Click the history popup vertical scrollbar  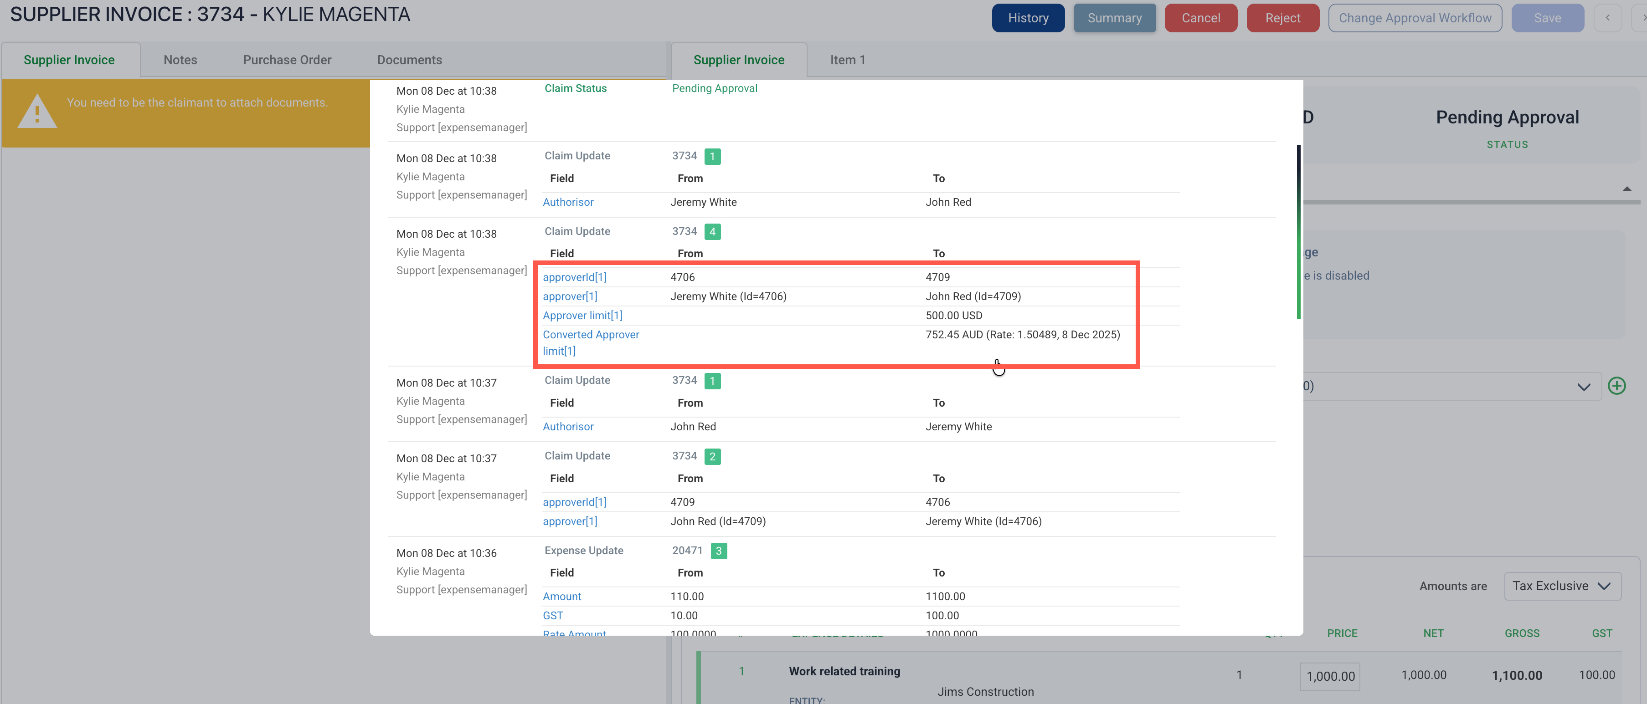1298,232
